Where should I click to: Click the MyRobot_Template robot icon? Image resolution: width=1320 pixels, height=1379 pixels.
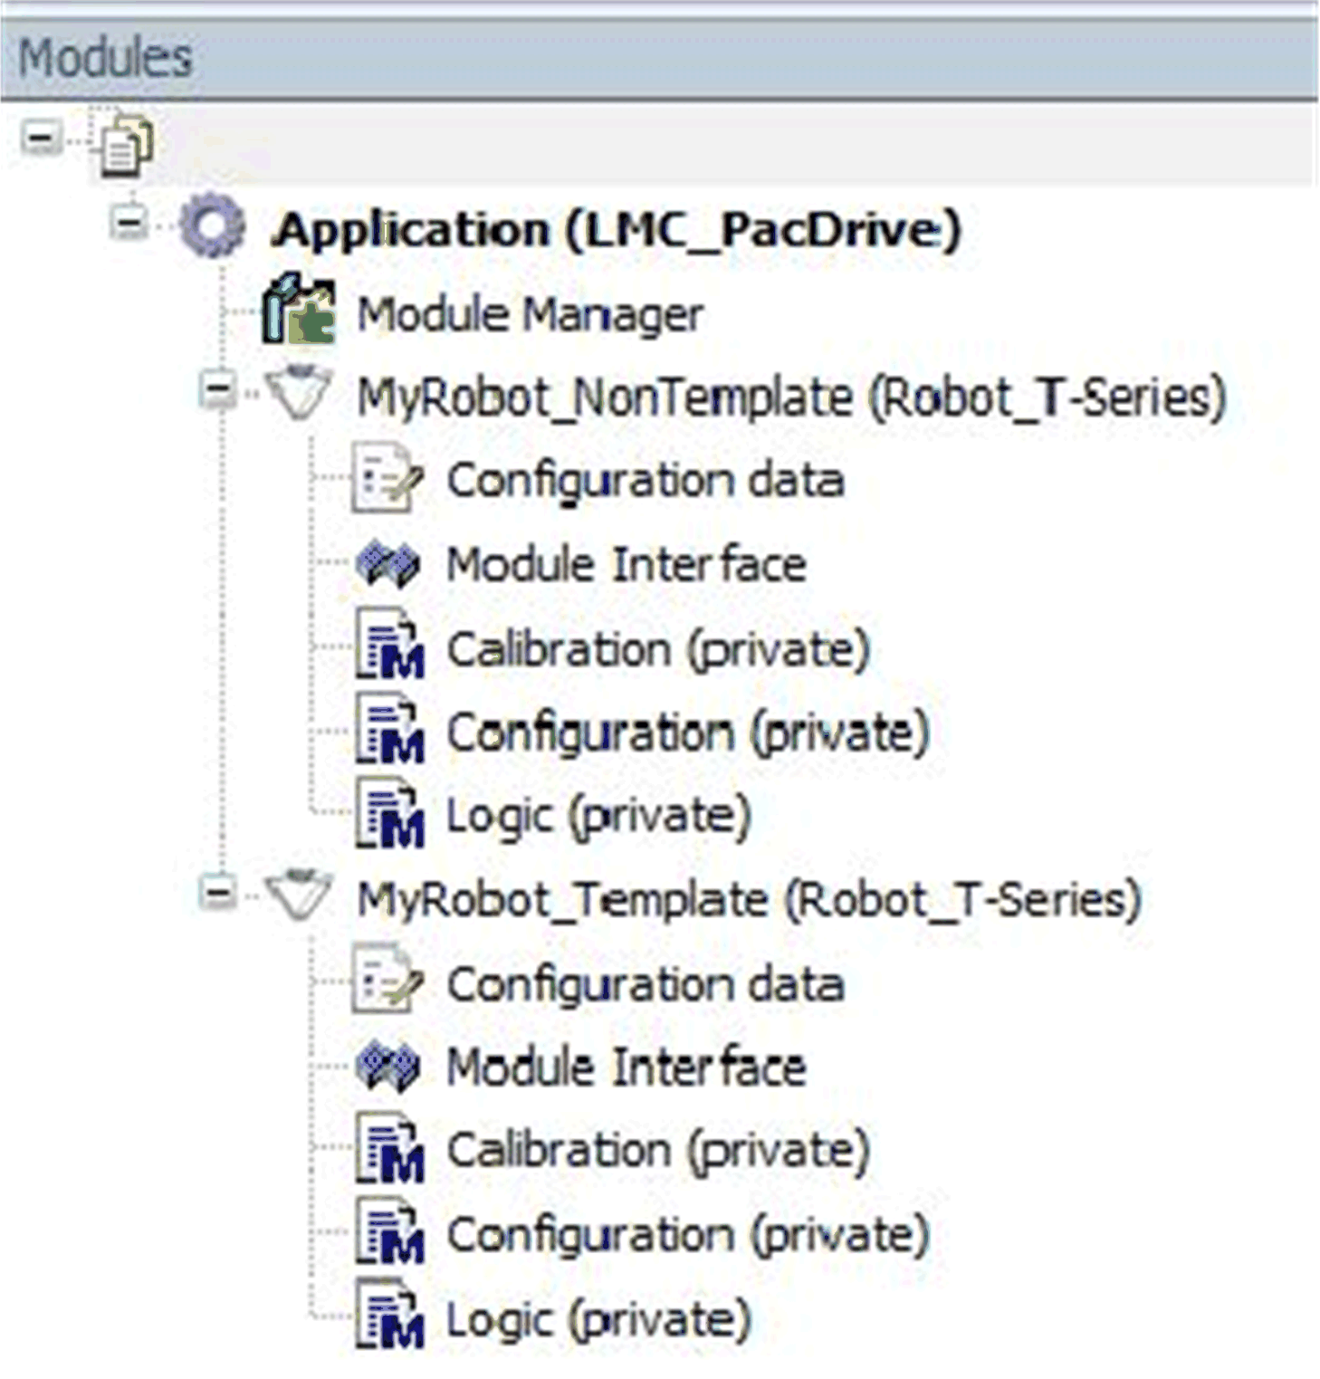click(299, 895)
